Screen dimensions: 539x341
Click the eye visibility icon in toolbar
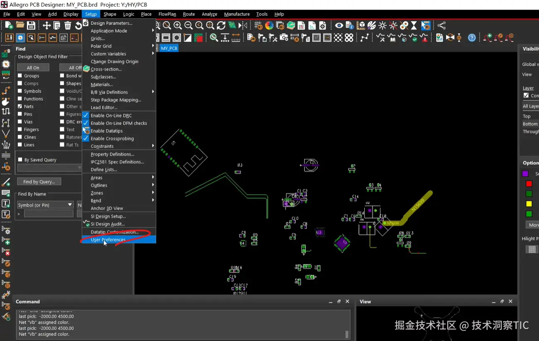(339, 26)
